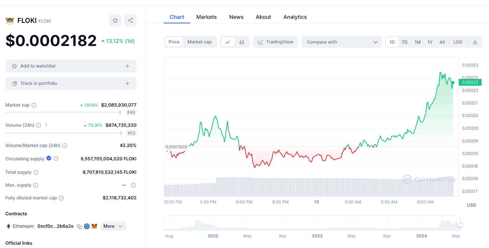This screenshot has height=248, width=489.
Task: Expand the More contracts dropdown
Action: click(x=113, y=226)
